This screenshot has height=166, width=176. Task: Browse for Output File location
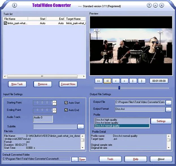click(168, 103)
